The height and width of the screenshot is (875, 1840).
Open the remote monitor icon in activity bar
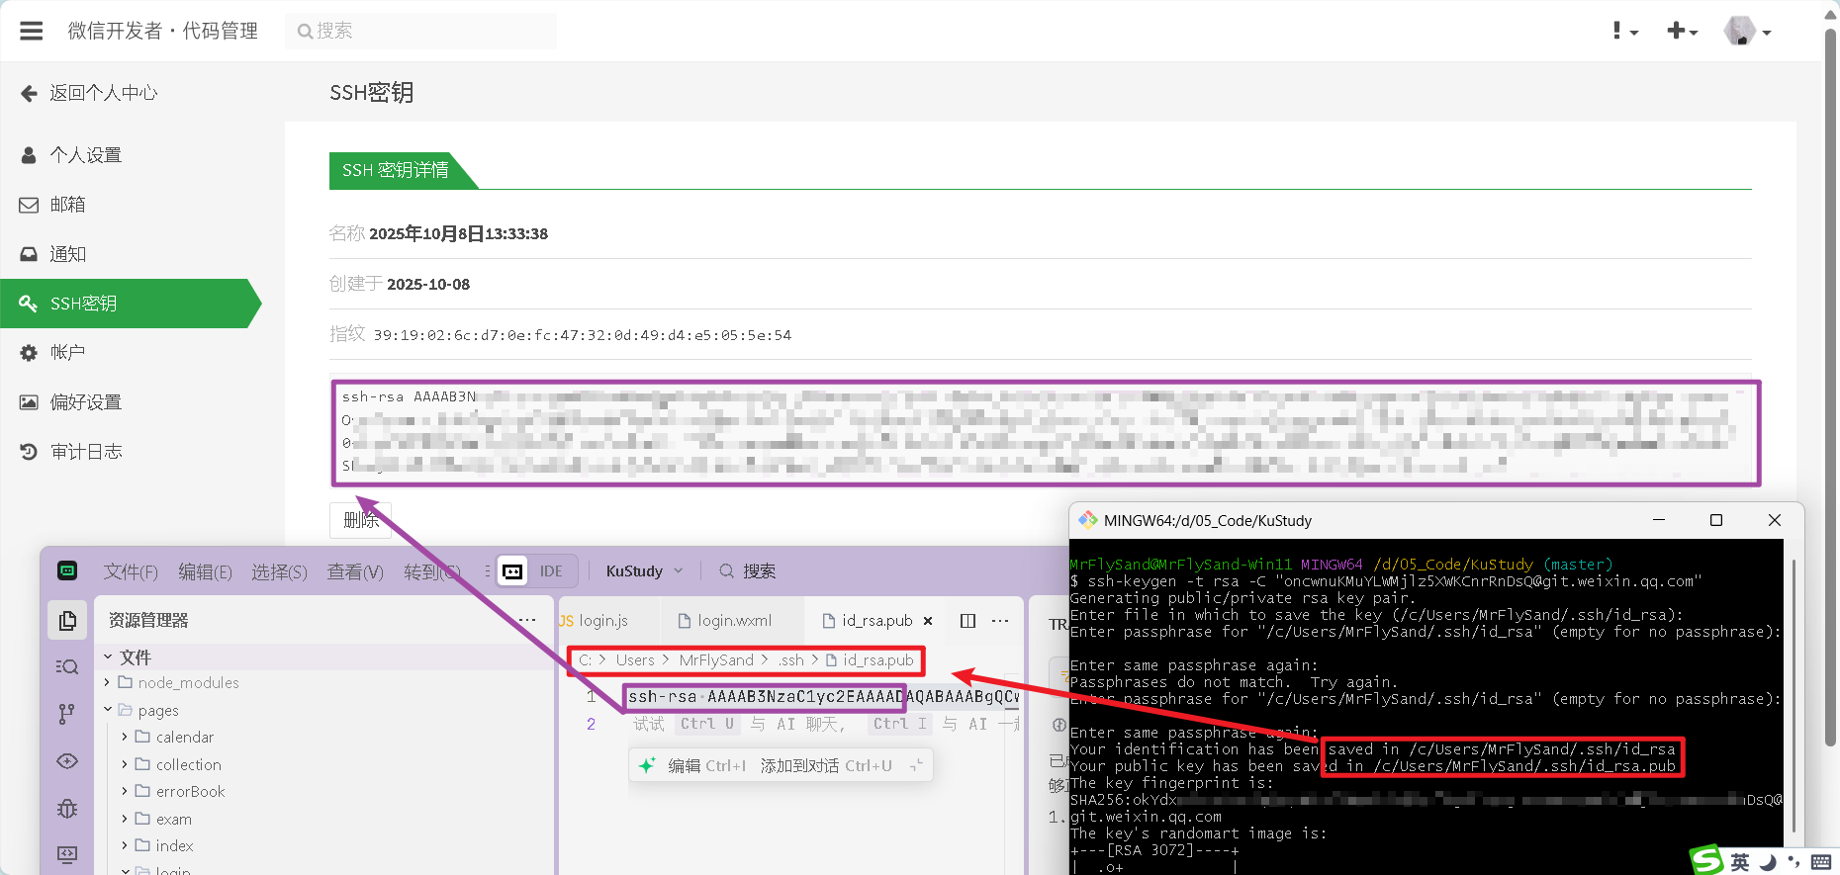(67, 854)
